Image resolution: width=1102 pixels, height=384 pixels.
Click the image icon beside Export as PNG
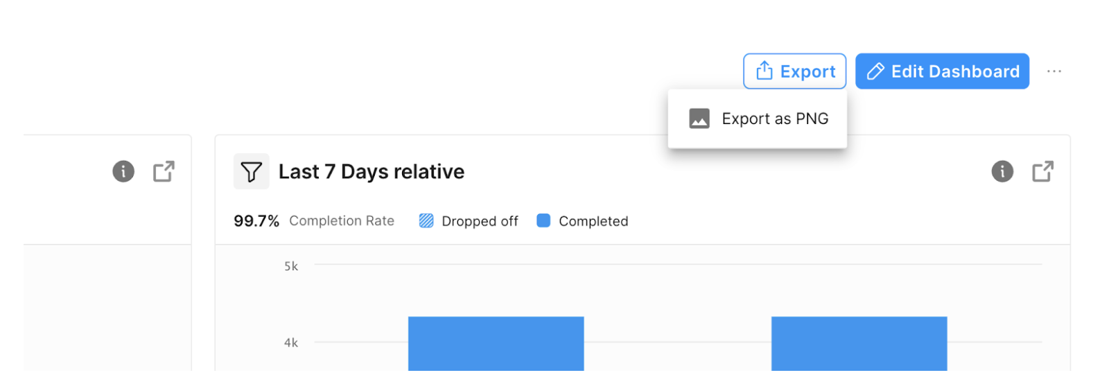click(x=699, y=119)
